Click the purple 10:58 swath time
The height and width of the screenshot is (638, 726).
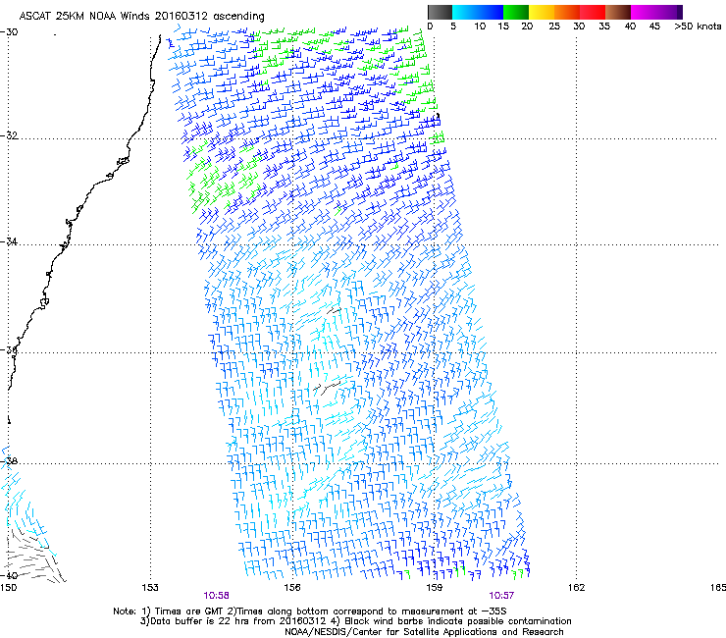pyautogui.click(x=216, y=596)
